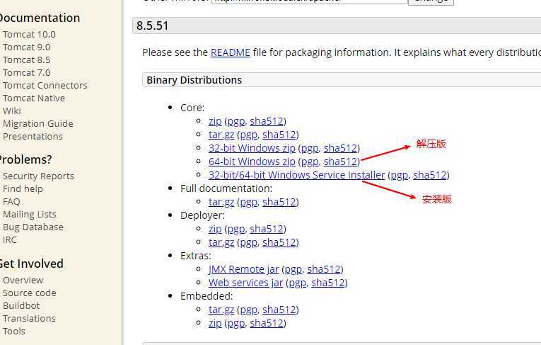Image resolution: width=541 pixels, height=345 pixels.
Task: Click the Binary Distributions heading
Action: point(194,80)
